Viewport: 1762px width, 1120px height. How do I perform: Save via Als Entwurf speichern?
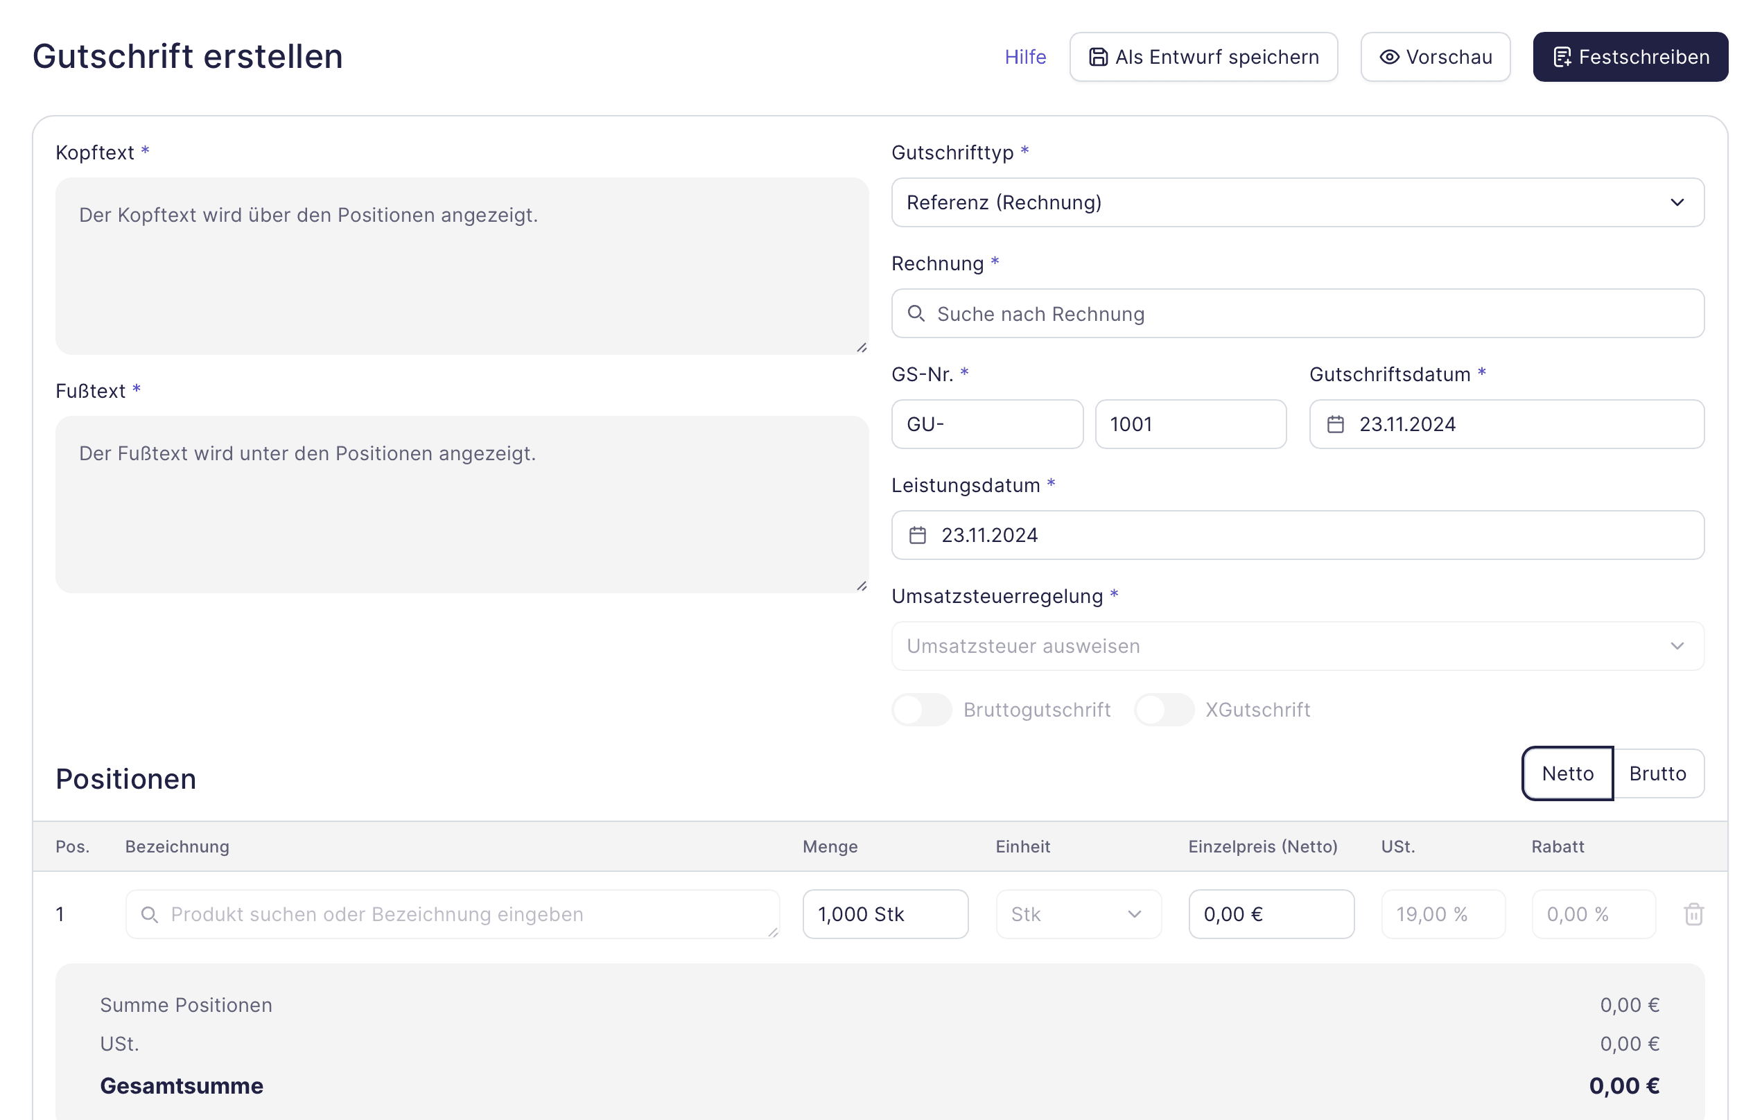click(1203, 57)
